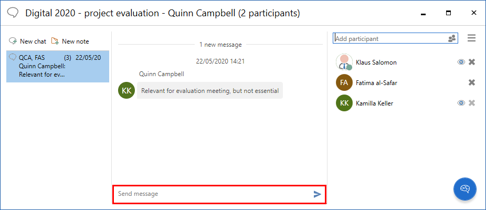The width and height of the screenshot is (486, 210).
Task: Toggle the eye icon for Kamilla Keller
Action: click(461, 103)
